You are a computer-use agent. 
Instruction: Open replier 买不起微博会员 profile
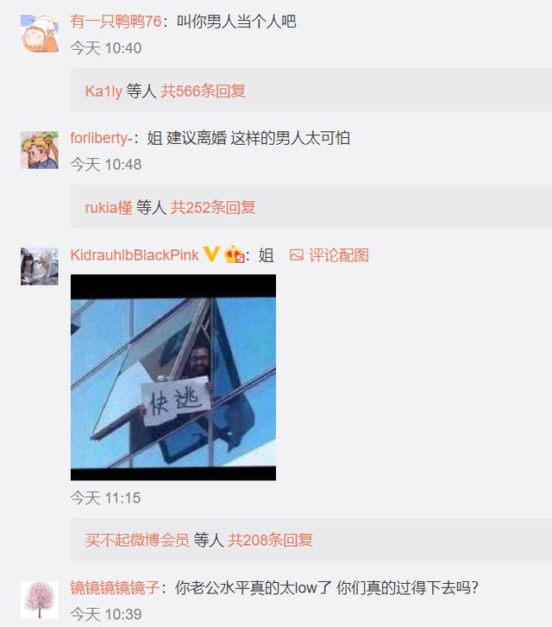[x=137, y=540]
